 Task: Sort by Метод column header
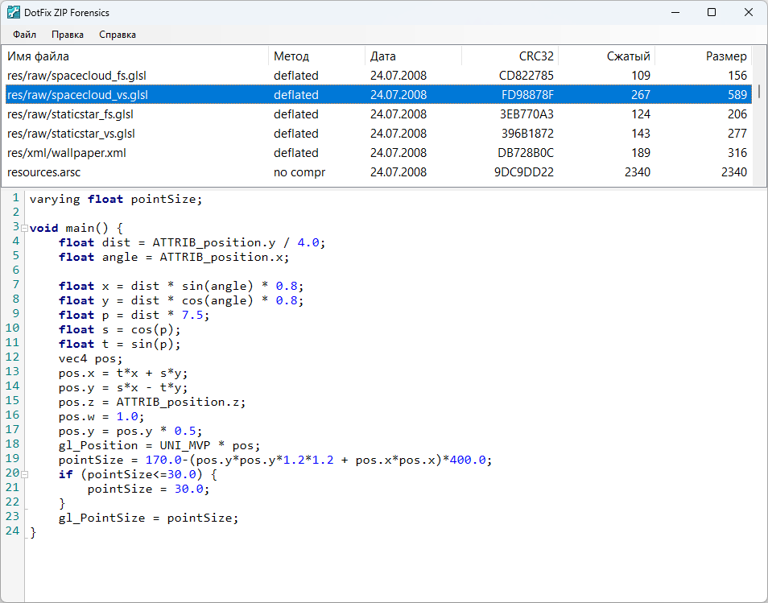[x=316, y=56]
